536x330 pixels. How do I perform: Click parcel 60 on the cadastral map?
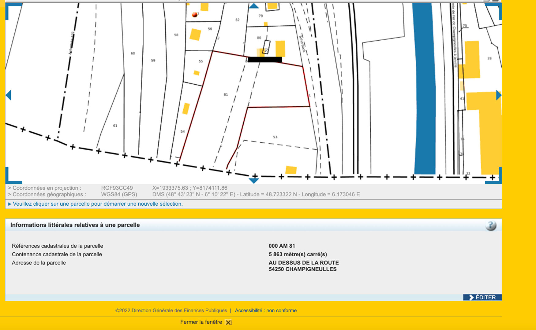coord(133,53)
